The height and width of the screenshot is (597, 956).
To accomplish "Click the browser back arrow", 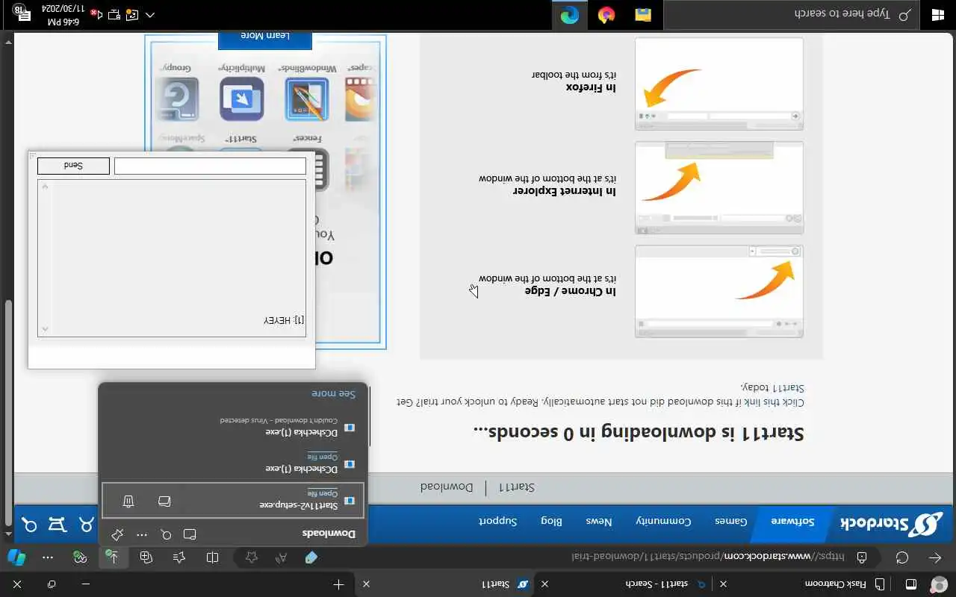I will point(935,557).
